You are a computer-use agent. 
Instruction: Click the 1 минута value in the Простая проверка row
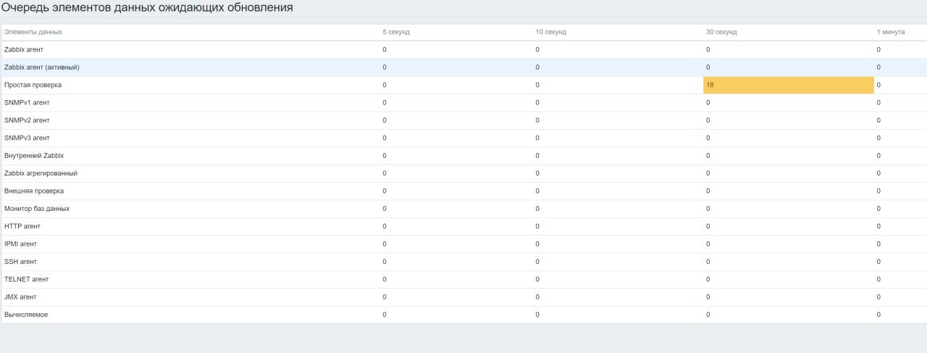pyautogui.click(x=878, y=85)
